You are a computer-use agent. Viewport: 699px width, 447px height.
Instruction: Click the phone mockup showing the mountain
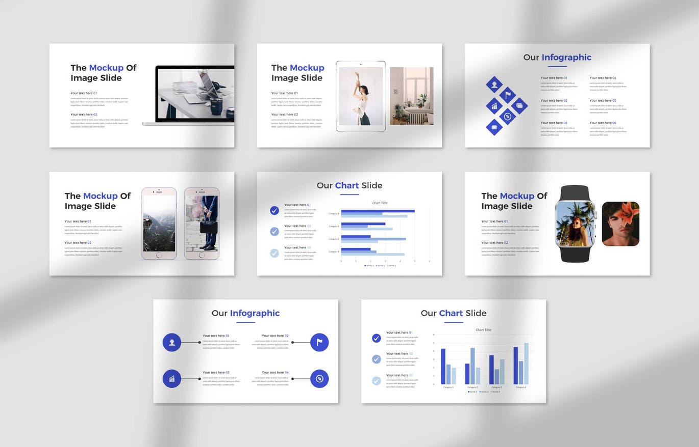pos(159,223)
